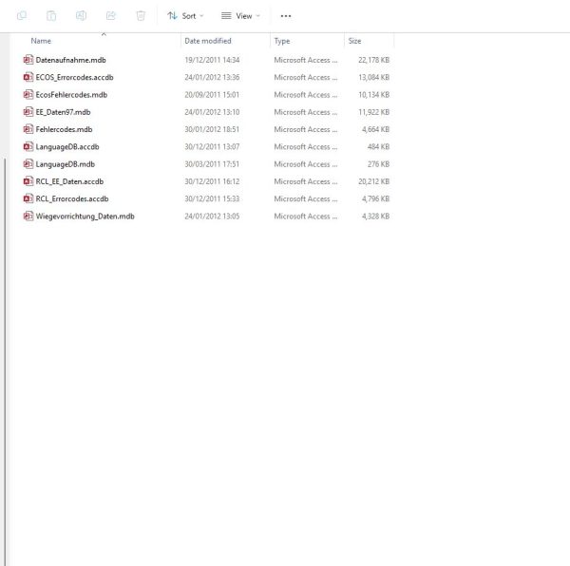Image resolution: width=570 pixels, height=566 pixels.
Task: Click Access icon of Datenaufnahme.mdb
Action: 28,60
